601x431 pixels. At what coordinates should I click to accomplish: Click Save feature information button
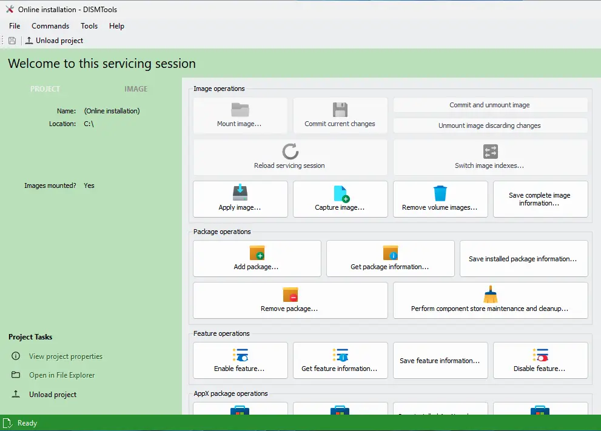440,361
